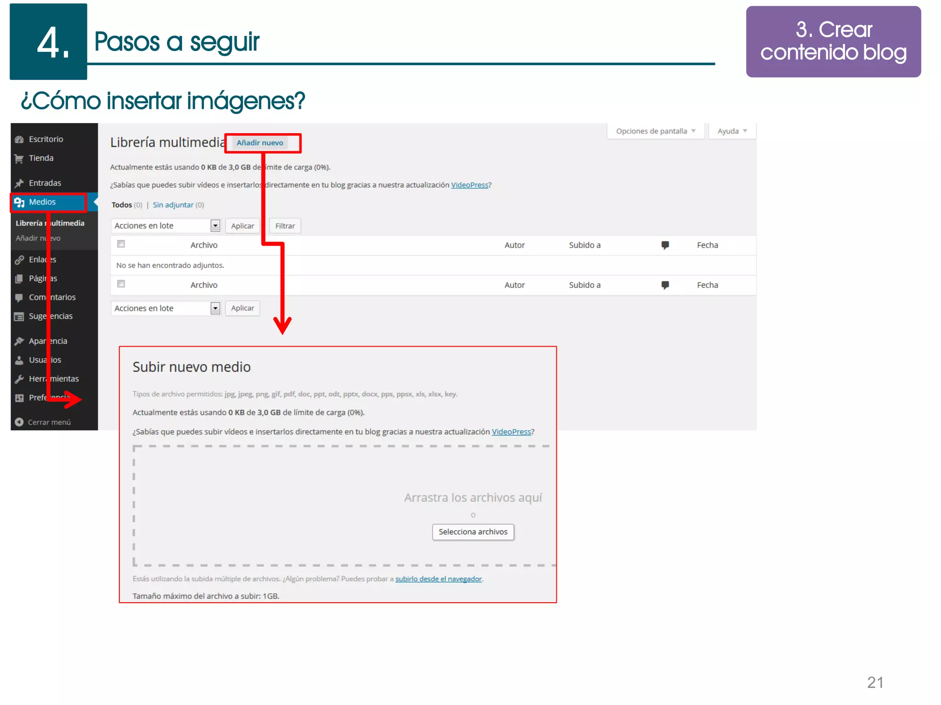Open the Apariencia paintbrush icon

(19, 341)
